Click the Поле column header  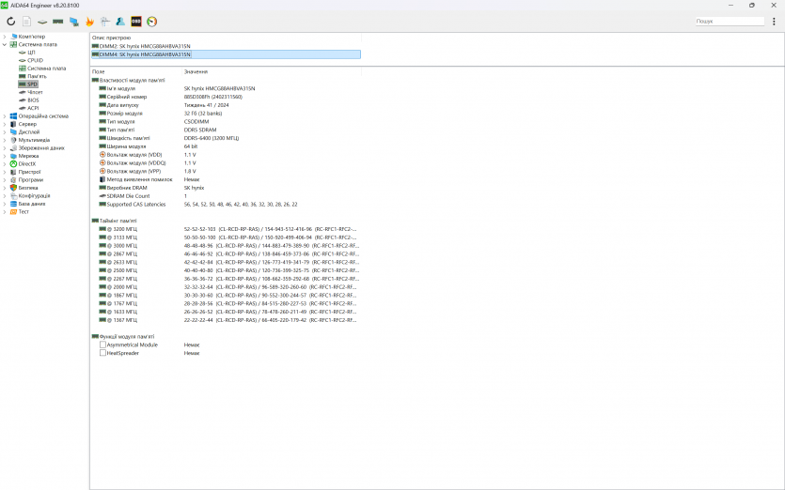pos(99,71)
